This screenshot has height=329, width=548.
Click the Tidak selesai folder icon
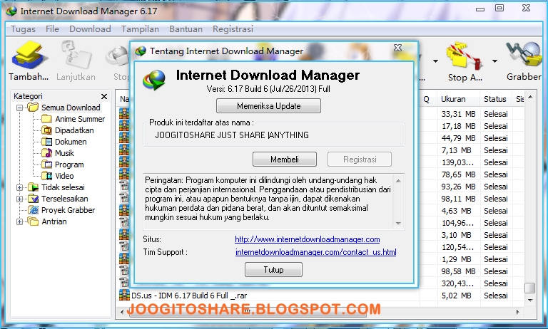click(34, 187)
